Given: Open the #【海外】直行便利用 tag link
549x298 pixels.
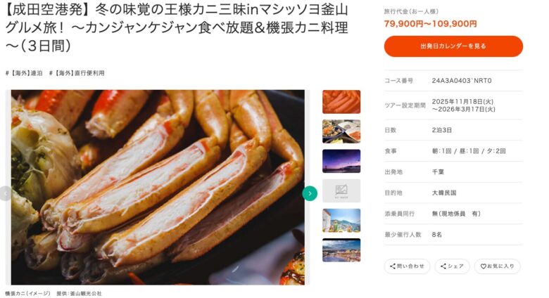Looking at the screenshot, I should [77, 73].
